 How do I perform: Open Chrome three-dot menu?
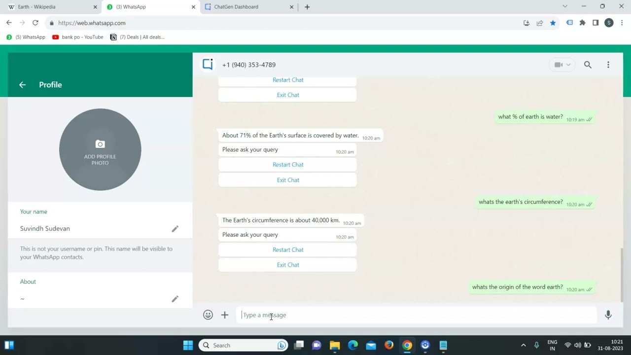pyautogui.click(x=622, y=23)
